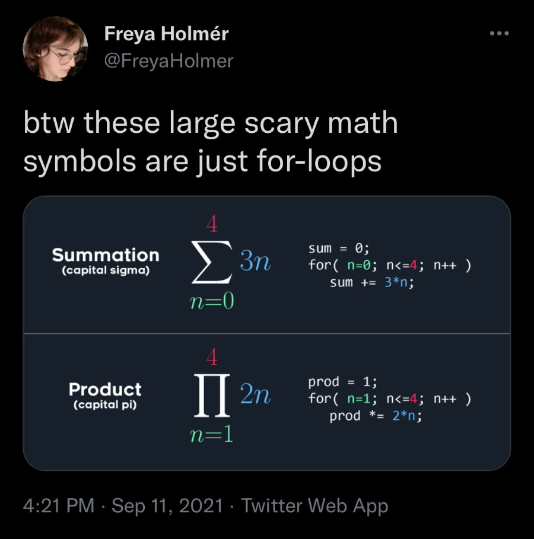
Task: Open the 4:21 PM tweet timestamp
Action: 59,506
